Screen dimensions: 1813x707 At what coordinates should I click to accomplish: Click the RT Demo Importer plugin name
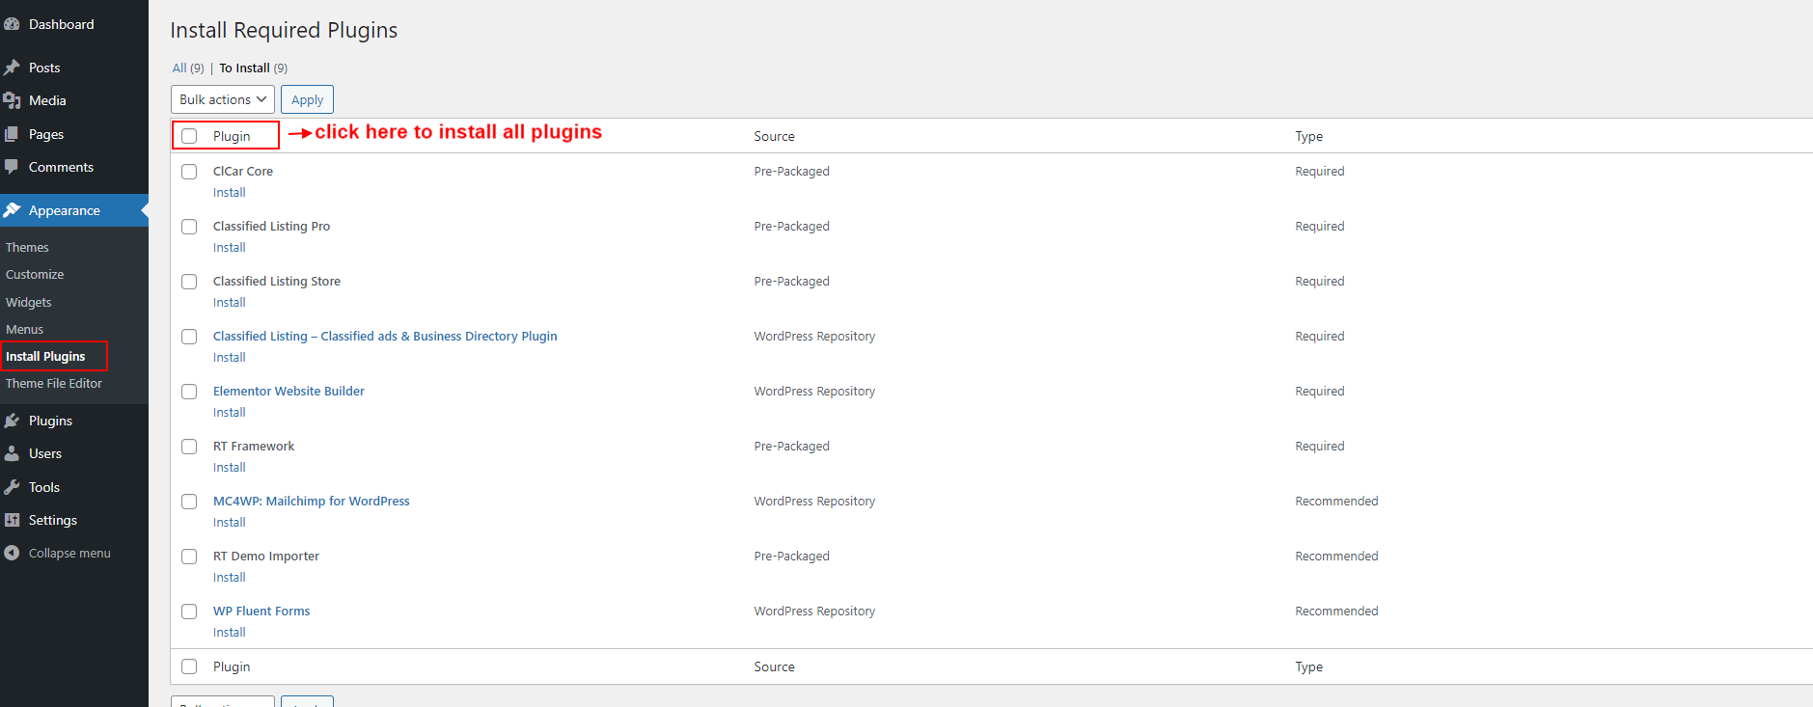click(266, 557)
